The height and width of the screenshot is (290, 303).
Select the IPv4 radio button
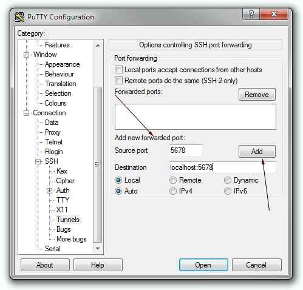click(x=173, y=191)
